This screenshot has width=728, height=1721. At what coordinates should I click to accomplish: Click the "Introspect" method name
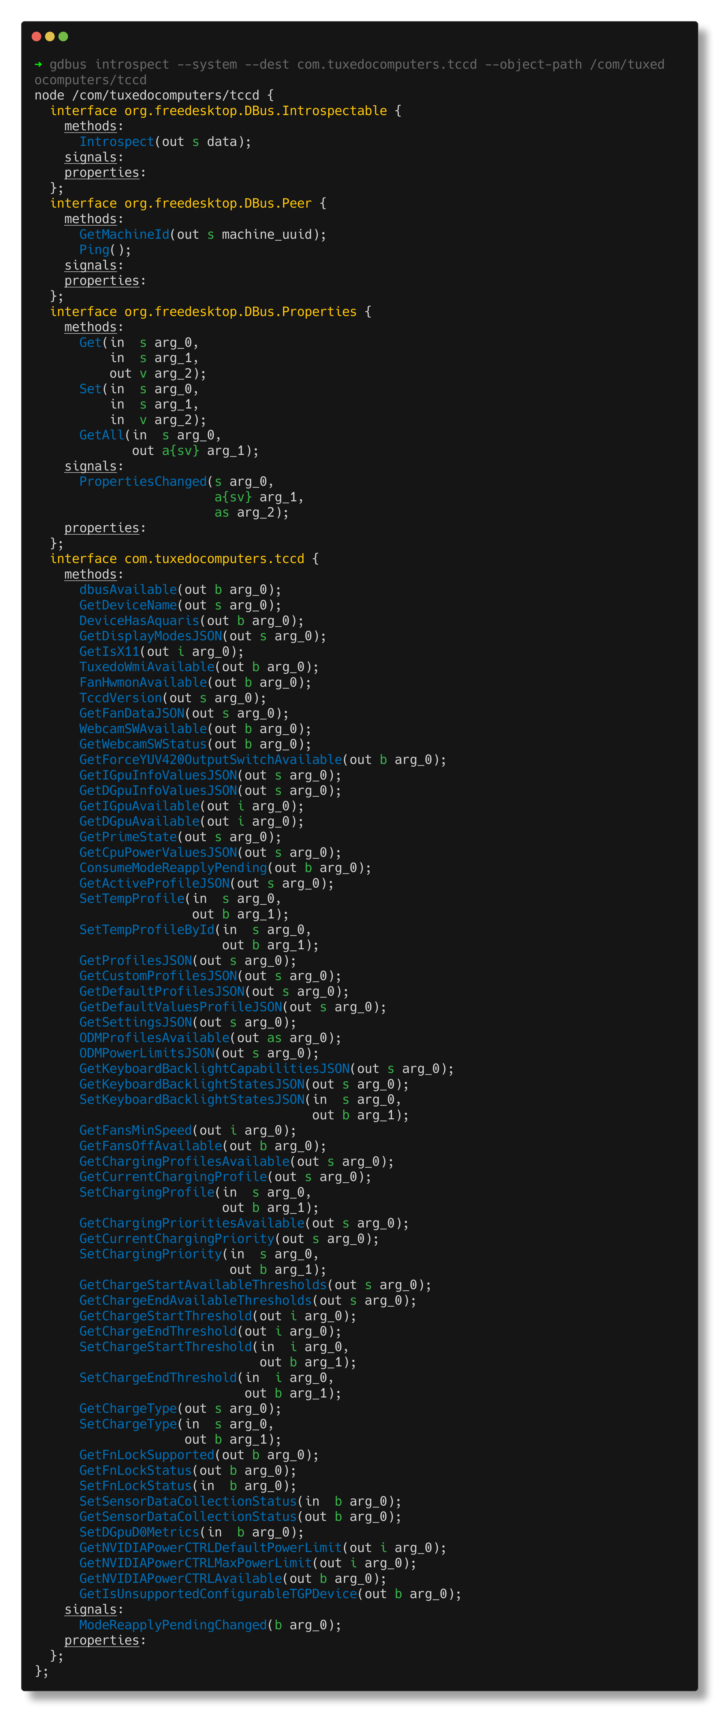click(117, 142)
